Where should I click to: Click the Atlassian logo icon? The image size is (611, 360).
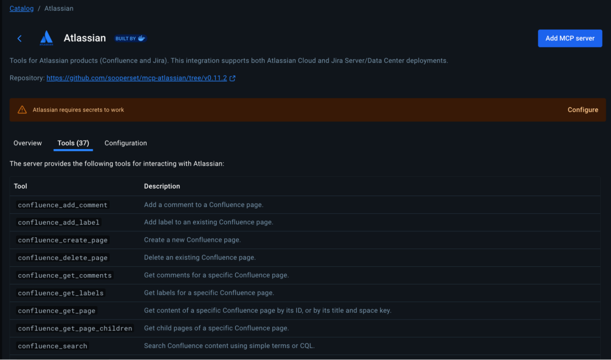46,38
